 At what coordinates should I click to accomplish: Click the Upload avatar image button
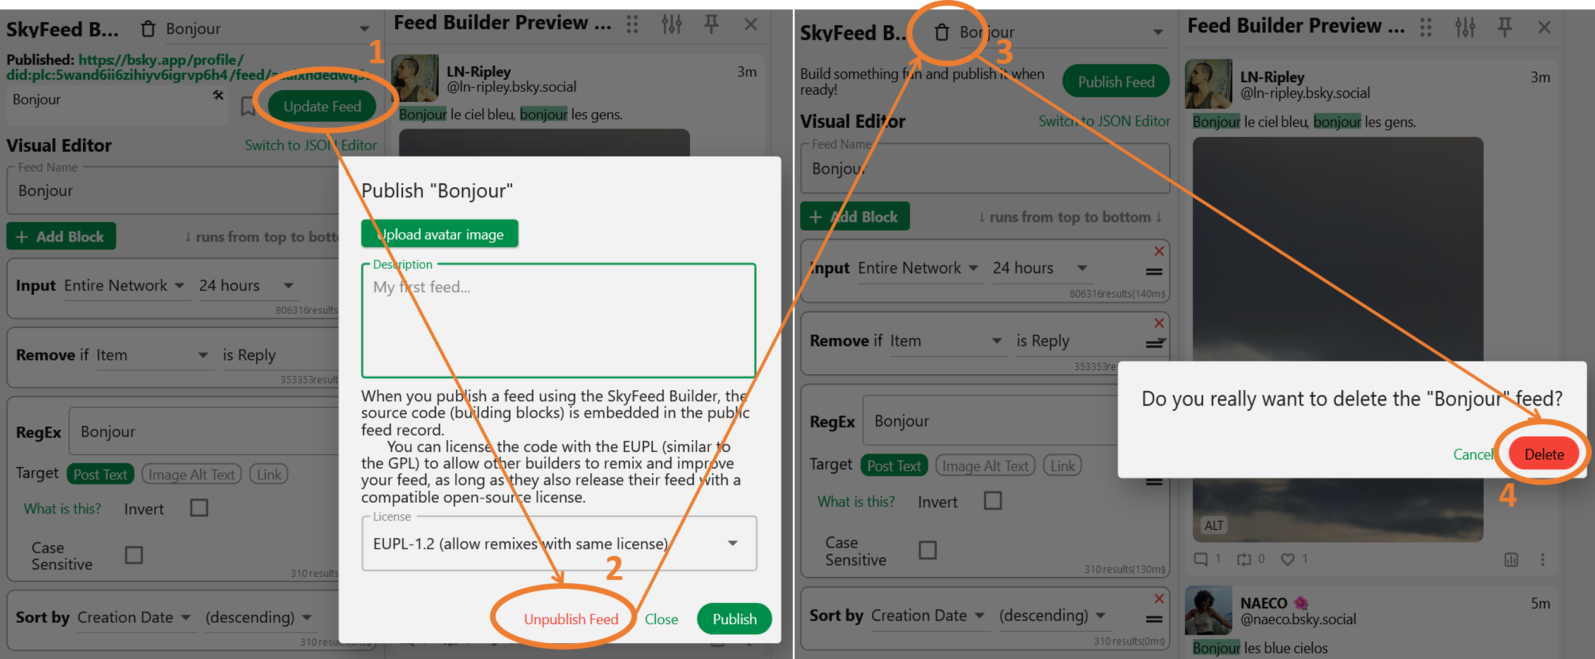pyautogui.click(x=439, y=234)
